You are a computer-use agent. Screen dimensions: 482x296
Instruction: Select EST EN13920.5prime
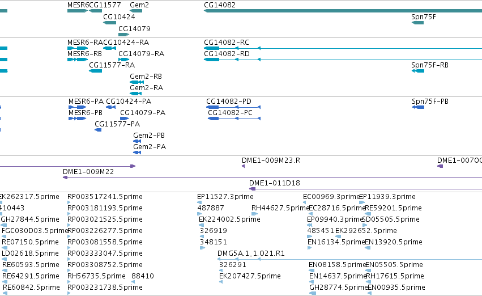point(394,242)
